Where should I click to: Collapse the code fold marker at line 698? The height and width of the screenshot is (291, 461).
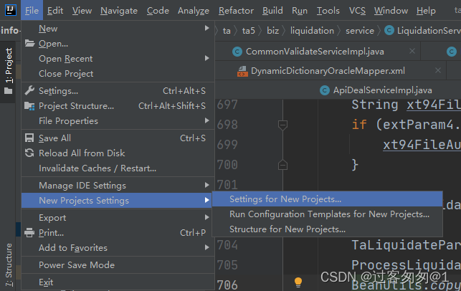click(x=282, y=125)
